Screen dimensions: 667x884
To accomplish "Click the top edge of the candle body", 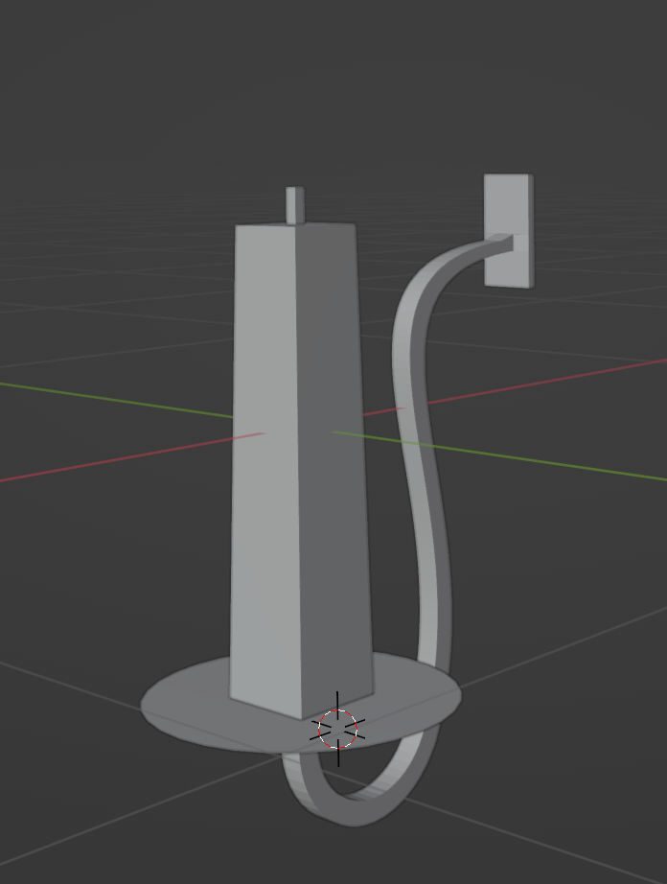I will (295, 226).
